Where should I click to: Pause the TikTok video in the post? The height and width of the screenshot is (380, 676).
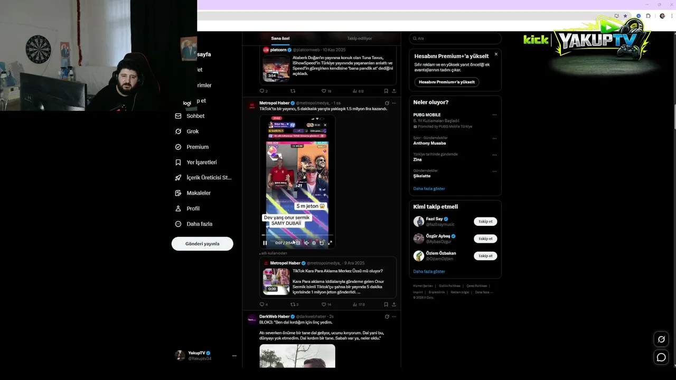(x=265, y=243)
